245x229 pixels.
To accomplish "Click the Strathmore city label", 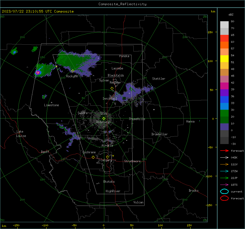I will [x=132, y=161].
